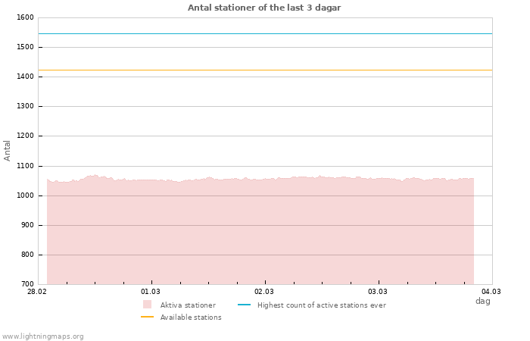This screenshot has height=341, width=530.
Task: Toggle the Available stations legend label
Action: (191, 318)
